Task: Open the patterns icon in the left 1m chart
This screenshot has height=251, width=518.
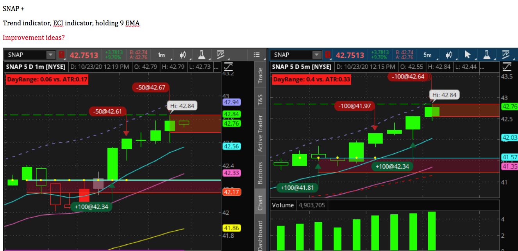Action: pos(220,55)
